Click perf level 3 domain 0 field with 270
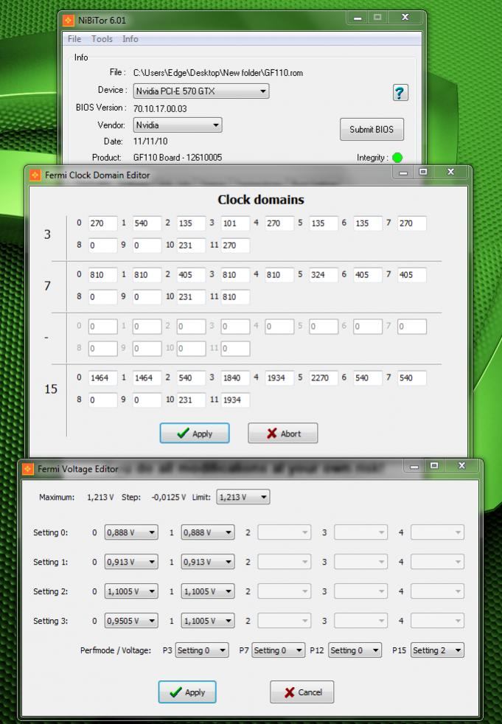Image resolution: width=502 pixels, height=724 pixels. coord(102,223)
